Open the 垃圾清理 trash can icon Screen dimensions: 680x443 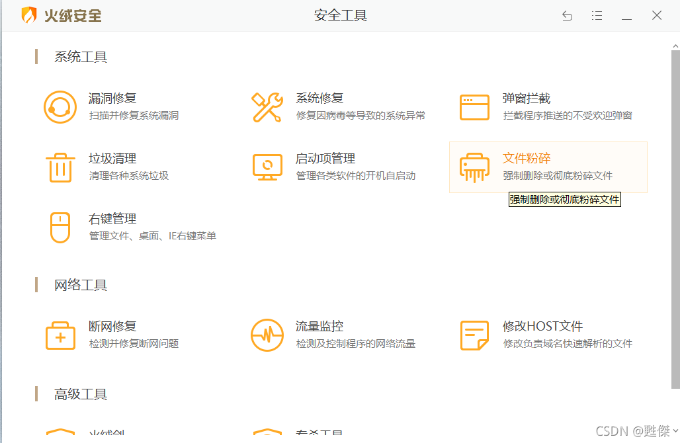[x=60, y=167]
